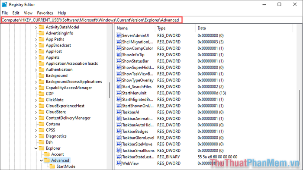This screenshot has height=170, width=303.
Task: Click the 0x00000003 (3) data cell
Action: point(210,42)
